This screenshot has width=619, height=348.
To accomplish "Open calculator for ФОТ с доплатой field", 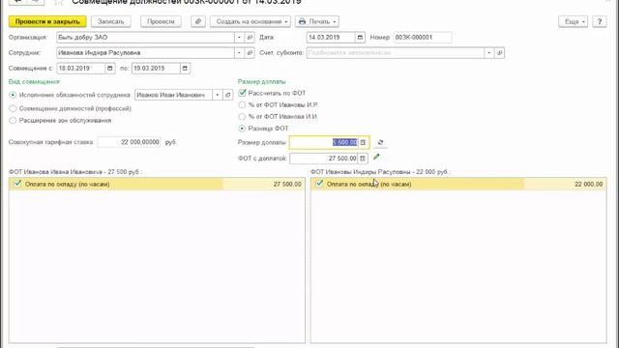I will pos(363,159).
